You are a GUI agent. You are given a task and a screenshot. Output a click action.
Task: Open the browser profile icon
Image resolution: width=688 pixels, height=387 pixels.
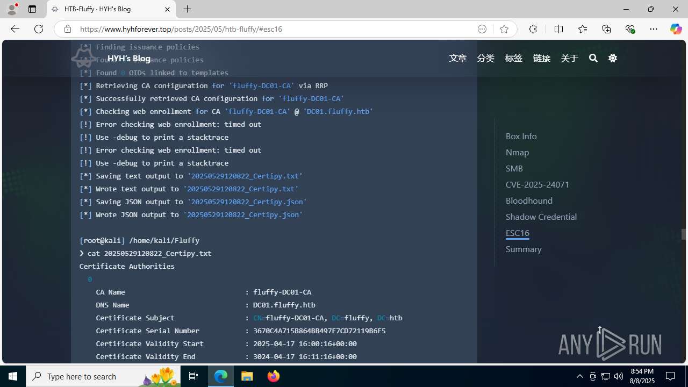coord(12,9)
